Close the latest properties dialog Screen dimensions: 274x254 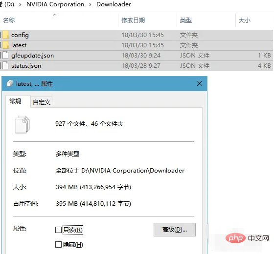click(x=200, y=83)
